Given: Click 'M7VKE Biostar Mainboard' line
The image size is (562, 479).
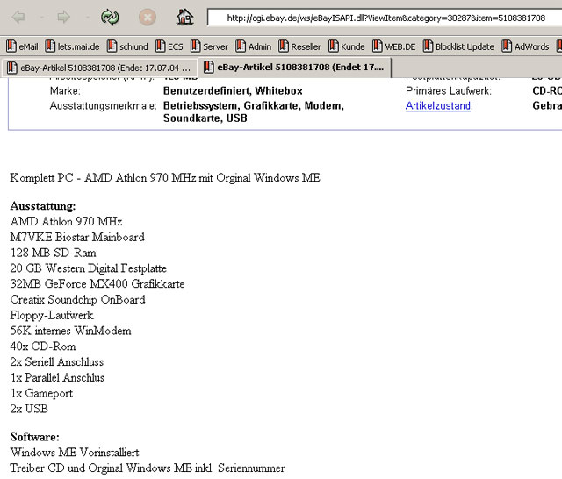Looking at the screenshot, I should point(77,238).
